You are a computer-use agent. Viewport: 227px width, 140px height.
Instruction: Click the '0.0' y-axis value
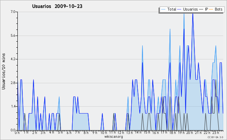pyautogui.click(x=13, y=130)
